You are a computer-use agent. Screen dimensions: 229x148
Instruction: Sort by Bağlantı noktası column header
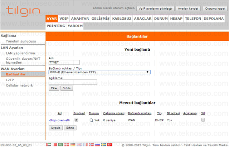(x=140, y=113)
